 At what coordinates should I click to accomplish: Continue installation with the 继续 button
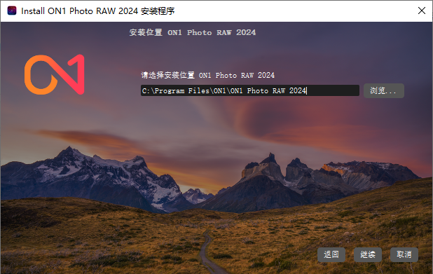[x=368, y=254]
